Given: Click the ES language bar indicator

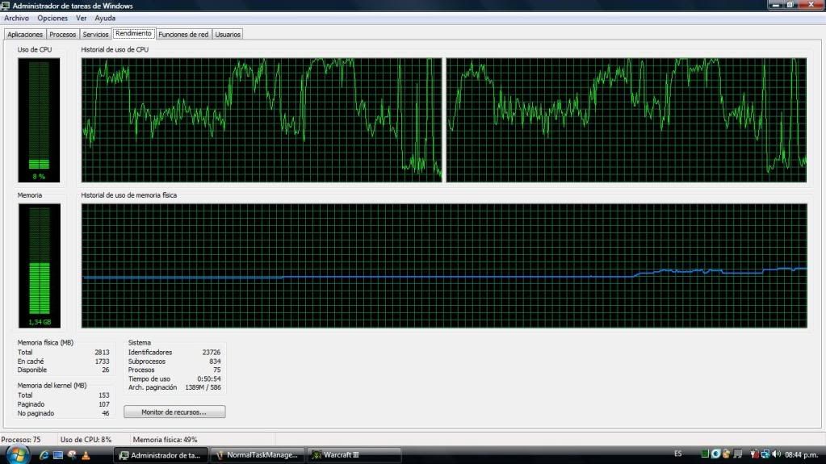Looking at the screenshot, I should pos(677,454).
